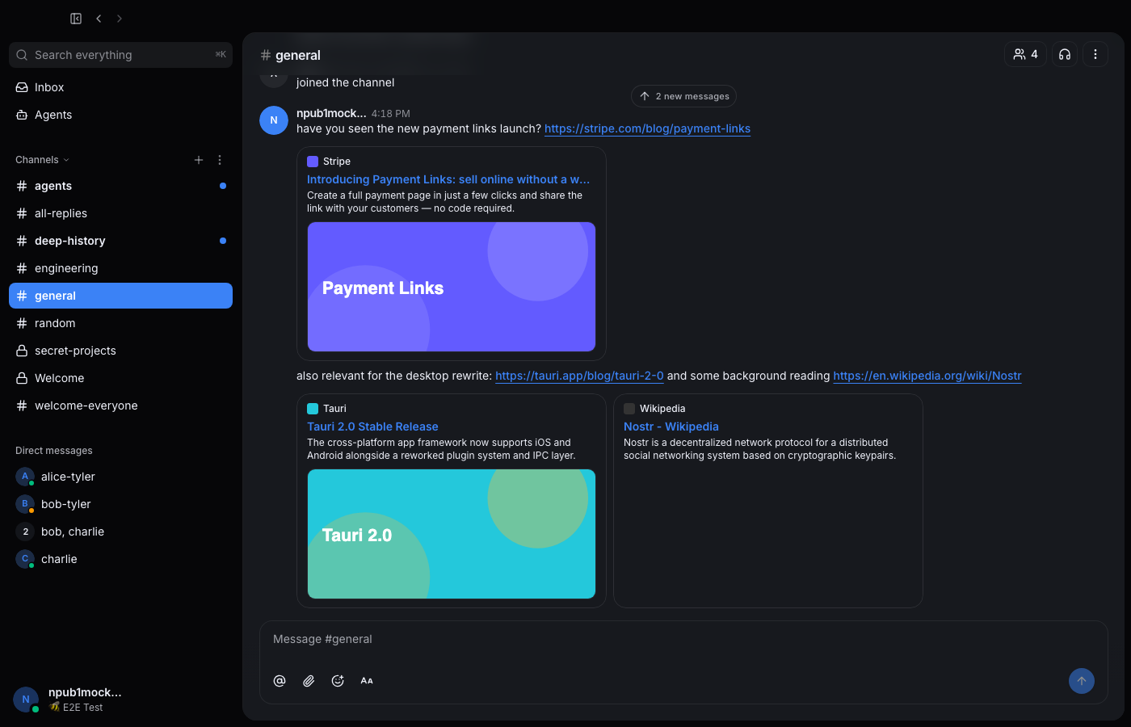The height and width of the screenshot is (727, 1131).
Task: Click the Wikipedia site label in preview
Action: coord(662,409)
